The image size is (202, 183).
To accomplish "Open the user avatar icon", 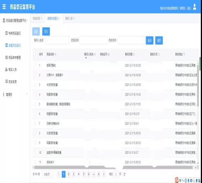I will point(195,7).
